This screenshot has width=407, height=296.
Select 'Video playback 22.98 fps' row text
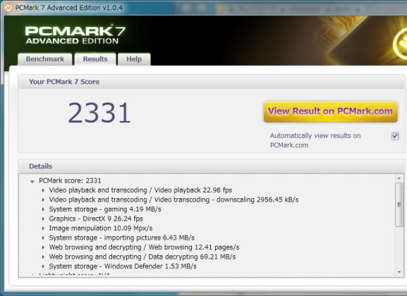[x=140, y=190]
